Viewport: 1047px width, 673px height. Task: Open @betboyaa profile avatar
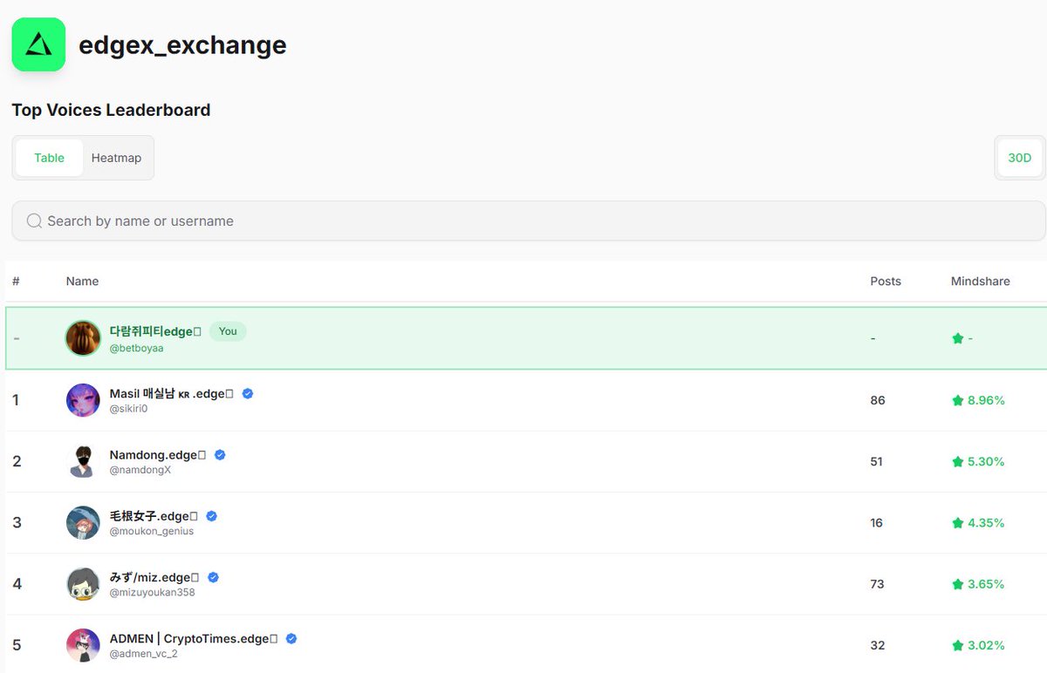(x=83, y=338)
